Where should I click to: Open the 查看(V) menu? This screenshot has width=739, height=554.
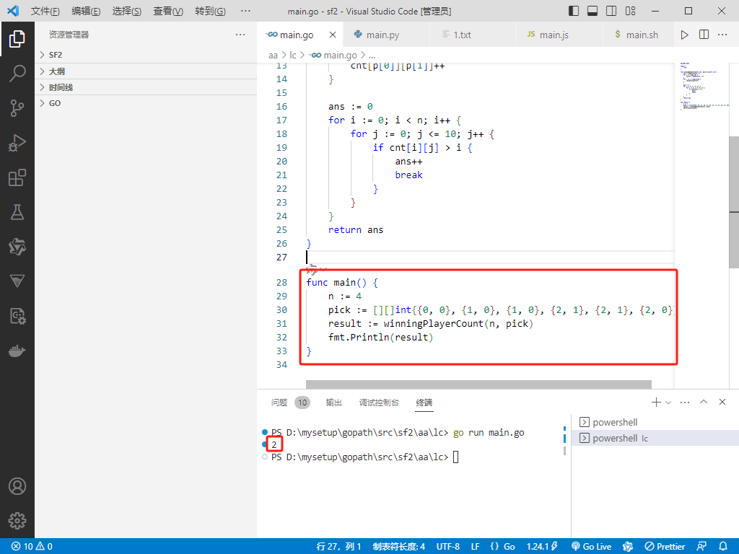[167, 11]
